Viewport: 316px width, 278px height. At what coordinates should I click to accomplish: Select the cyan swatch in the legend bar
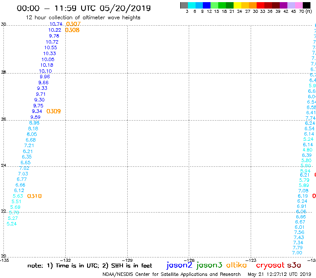click(192, 5)
